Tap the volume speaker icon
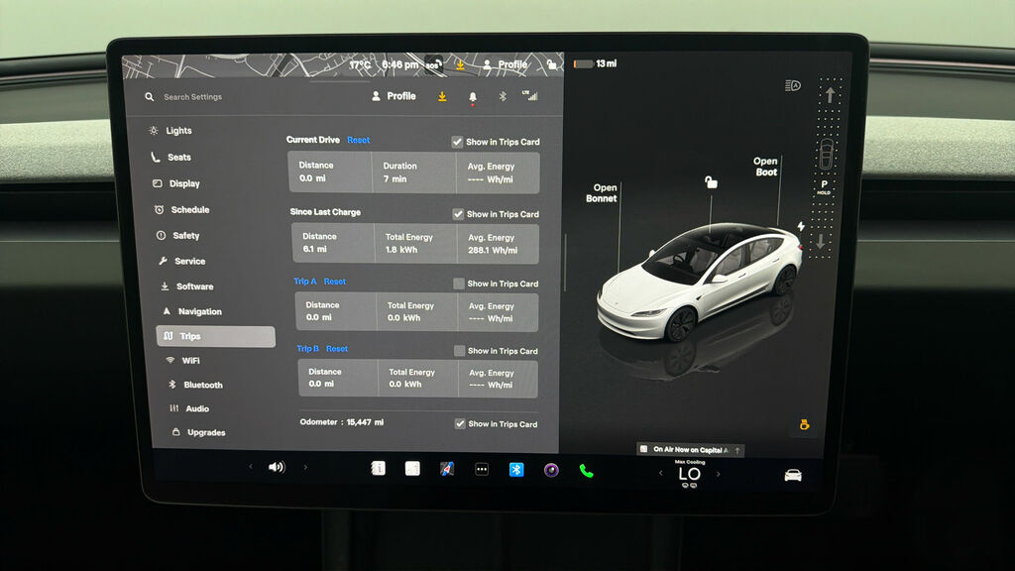 pyautogui.click(x=277, y=467)
